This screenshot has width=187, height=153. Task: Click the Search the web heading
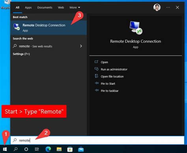(23, 38)
